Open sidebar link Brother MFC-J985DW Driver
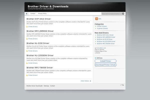150x100 pixels. point(106,37)
